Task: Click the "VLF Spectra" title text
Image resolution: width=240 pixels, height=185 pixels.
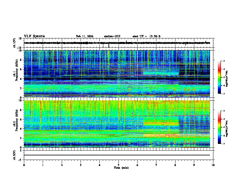Action: click(x=34, y=36)
